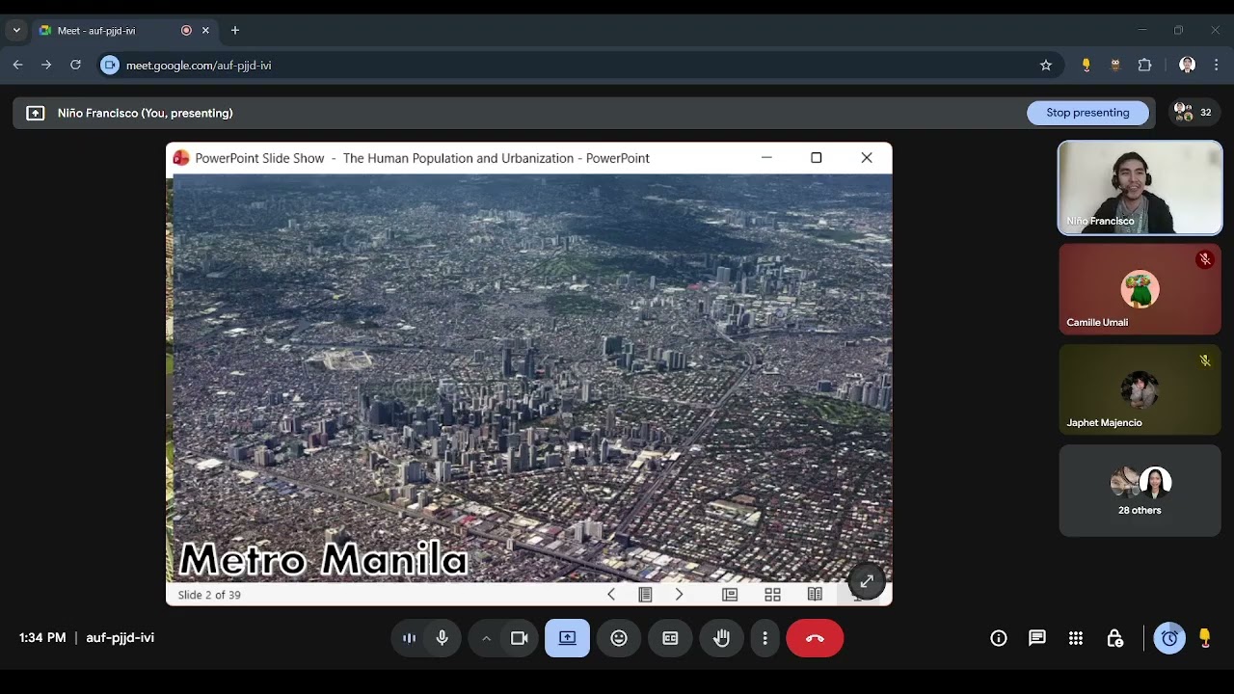Click the muted mic icon on Camille Umali
This screenshot has width=1234, height=694.
click(1205, 259)
